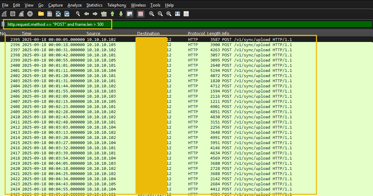Open the Help menu
The image size is (373, 196).
pos(169,5)
